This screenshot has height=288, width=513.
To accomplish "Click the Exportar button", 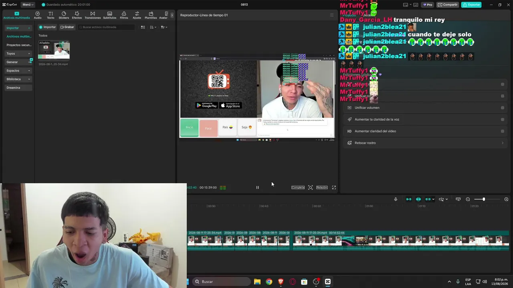I will pyautogui.click(x=471, y=5).
